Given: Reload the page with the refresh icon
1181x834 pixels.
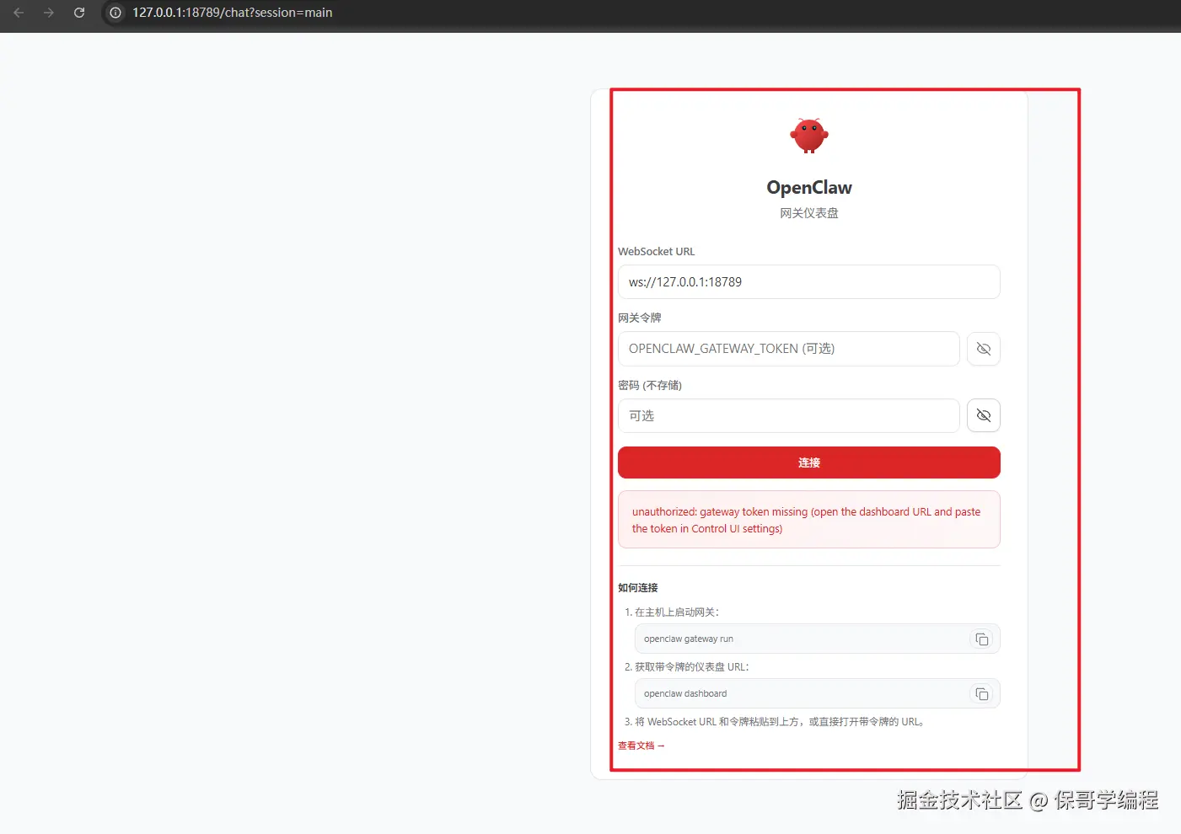Looking at the screenshot, I should (79, 13).
